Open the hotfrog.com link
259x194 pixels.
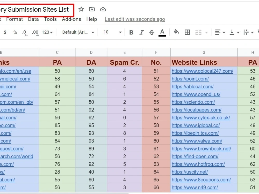pyautogui.click(x=198, y=164)
